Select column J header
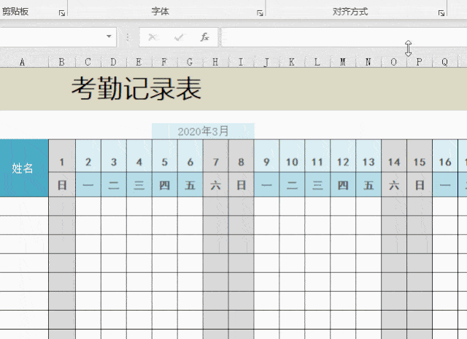This screenshot has width=467, height=339. point(266,62)
